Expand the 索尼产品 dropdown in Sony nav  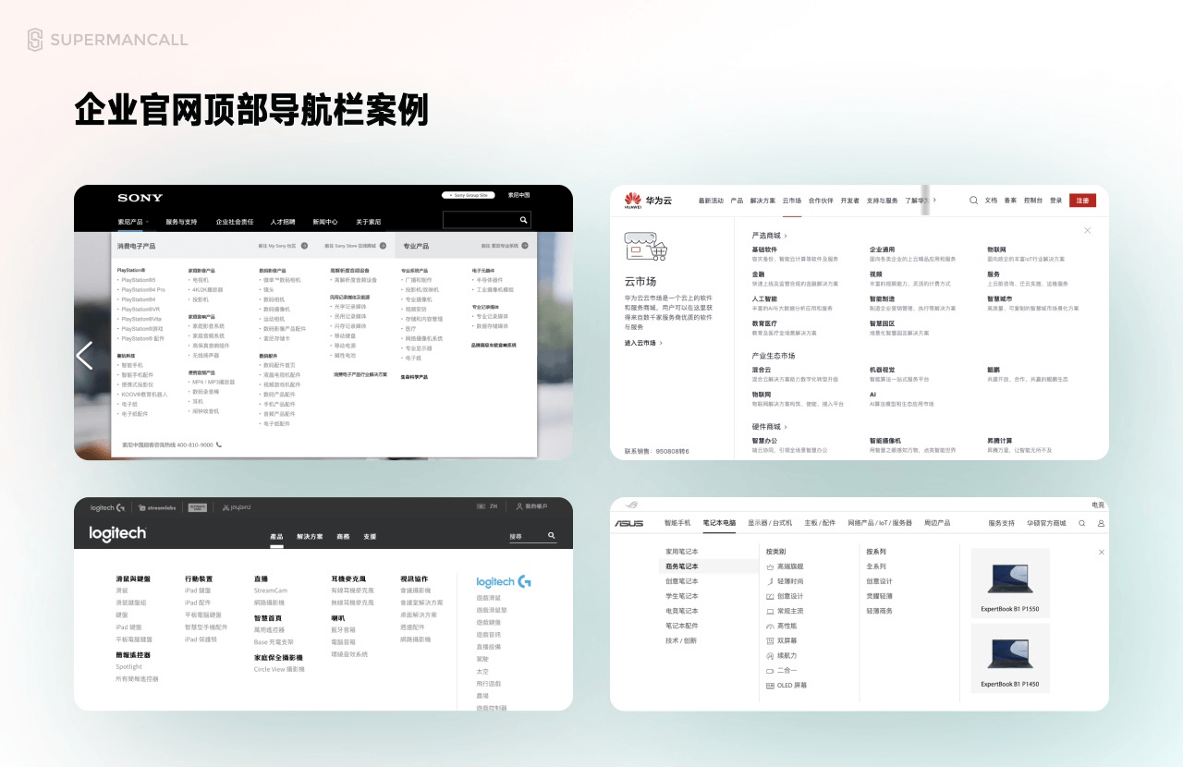point(146,222)
